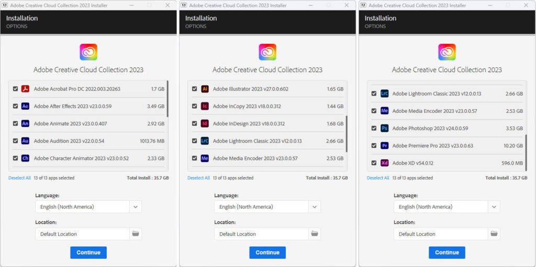Click Continue in middle installer window

click(x=267, y=253)
